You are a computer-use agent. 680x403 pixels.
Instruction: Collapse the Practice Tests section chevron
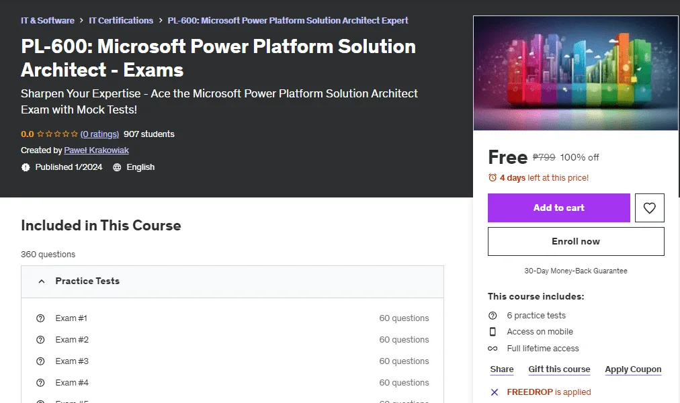pos(42,281)
